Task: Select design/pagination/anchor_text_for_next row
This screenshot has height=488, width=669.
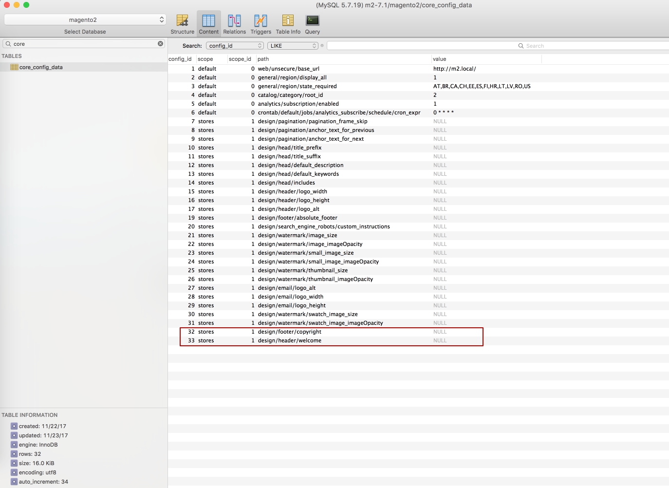Action: pyautogui.click(x=311, y=139)
